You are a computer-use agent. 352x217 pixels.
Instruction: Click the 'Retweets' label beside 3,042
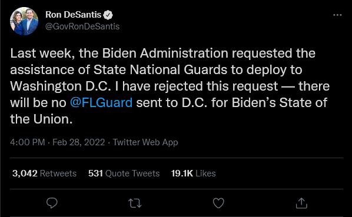[58, 173]
